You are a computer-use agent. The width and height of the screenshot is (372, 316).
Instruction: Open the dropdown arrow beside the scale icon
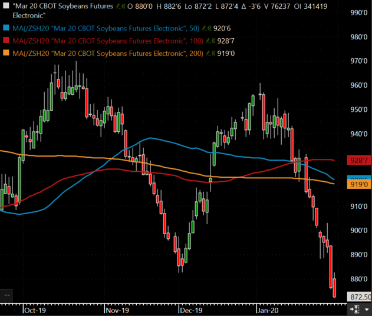point(367,310)
